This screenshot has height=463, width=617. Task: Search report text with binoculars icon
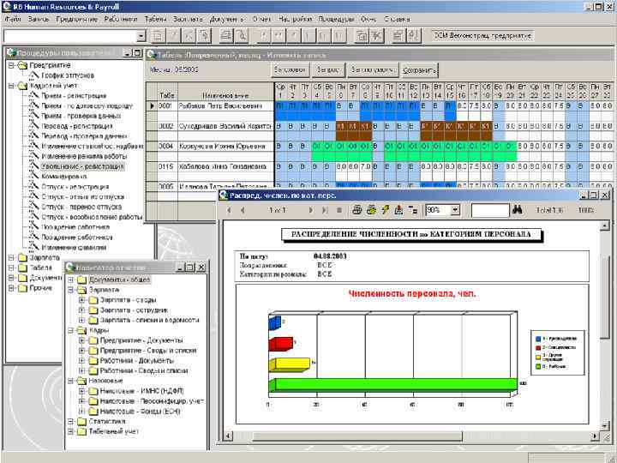tap(518, 210)
